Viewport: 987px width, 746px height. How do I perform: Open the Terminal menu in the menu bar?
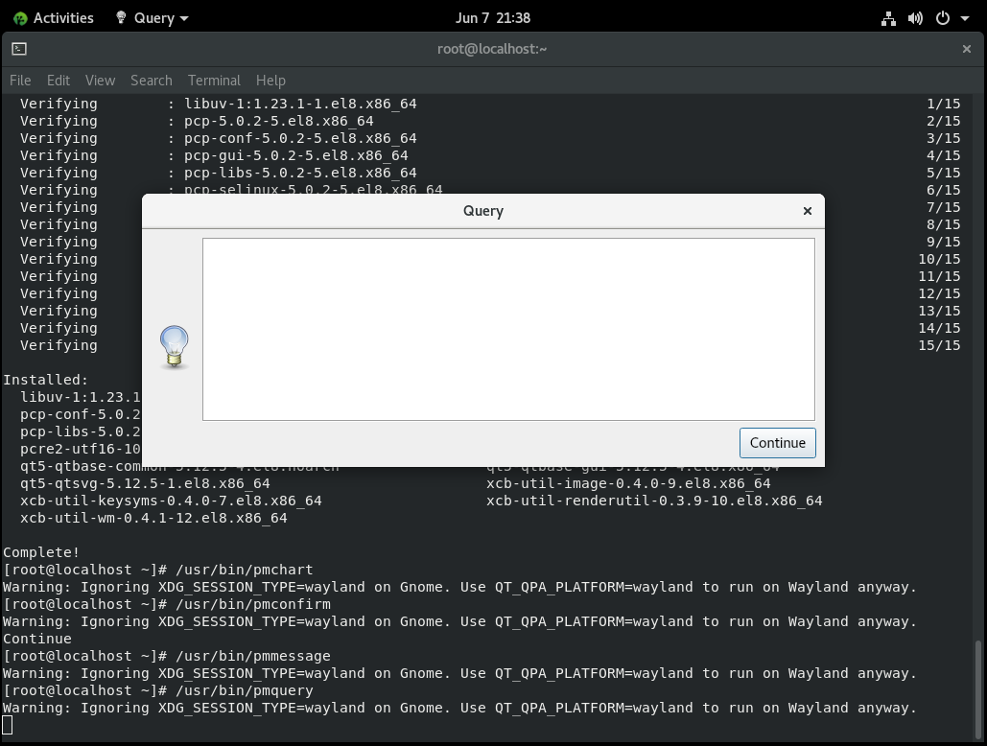pos(214,81)
